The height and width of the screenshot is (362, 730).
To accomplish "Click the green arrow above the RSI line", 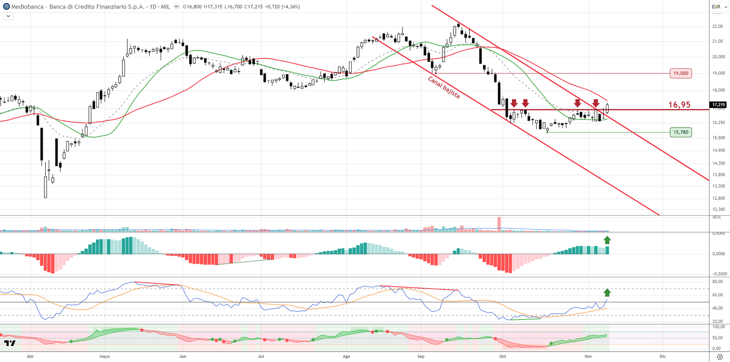I will (x=607, y=292).
